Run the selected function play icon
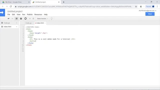Image resolution: width=160 pixels, height=90 pixels. 30,18
